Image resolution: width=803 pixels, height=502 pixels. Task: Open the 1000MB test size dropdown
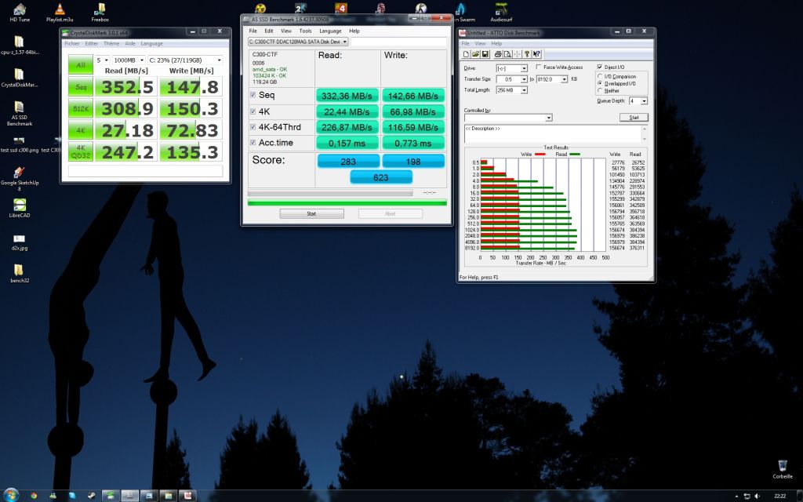pos(129,60)
